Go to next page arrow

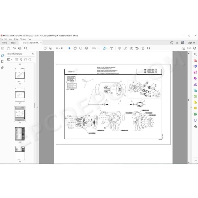51,48
